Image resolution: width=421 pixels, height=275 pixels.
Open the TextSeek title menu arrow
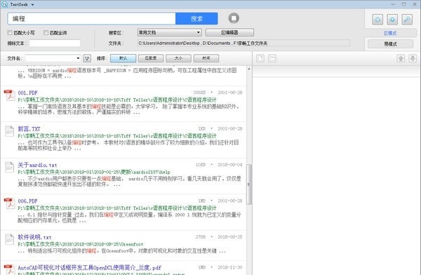[x=32, y=5]
